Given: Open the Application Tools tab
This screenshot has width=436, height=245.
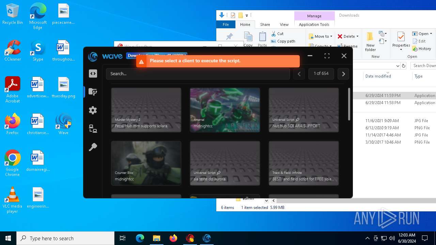Looking at the screenshot, I should click(x=314, y=24).
